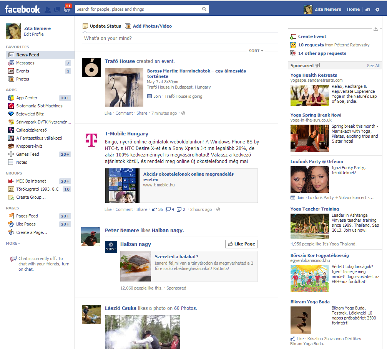Click Edit Profile link

click(x=33, y=34)
